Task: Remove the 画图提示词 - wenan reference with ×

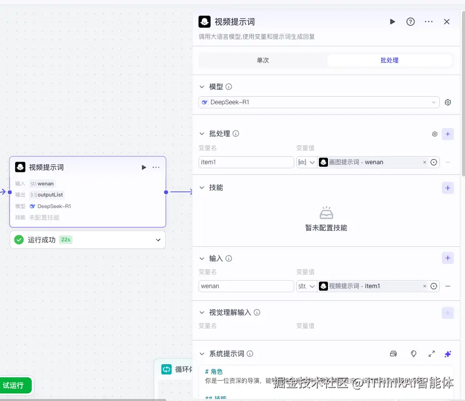Action: pos(425,162)
